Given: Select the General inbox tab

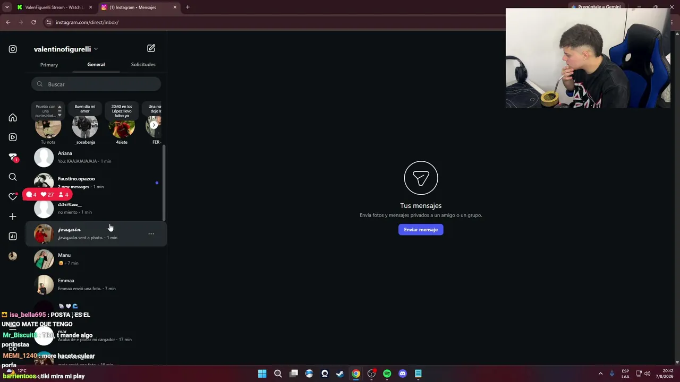Looking at the screenshot, I should point(96,65).
